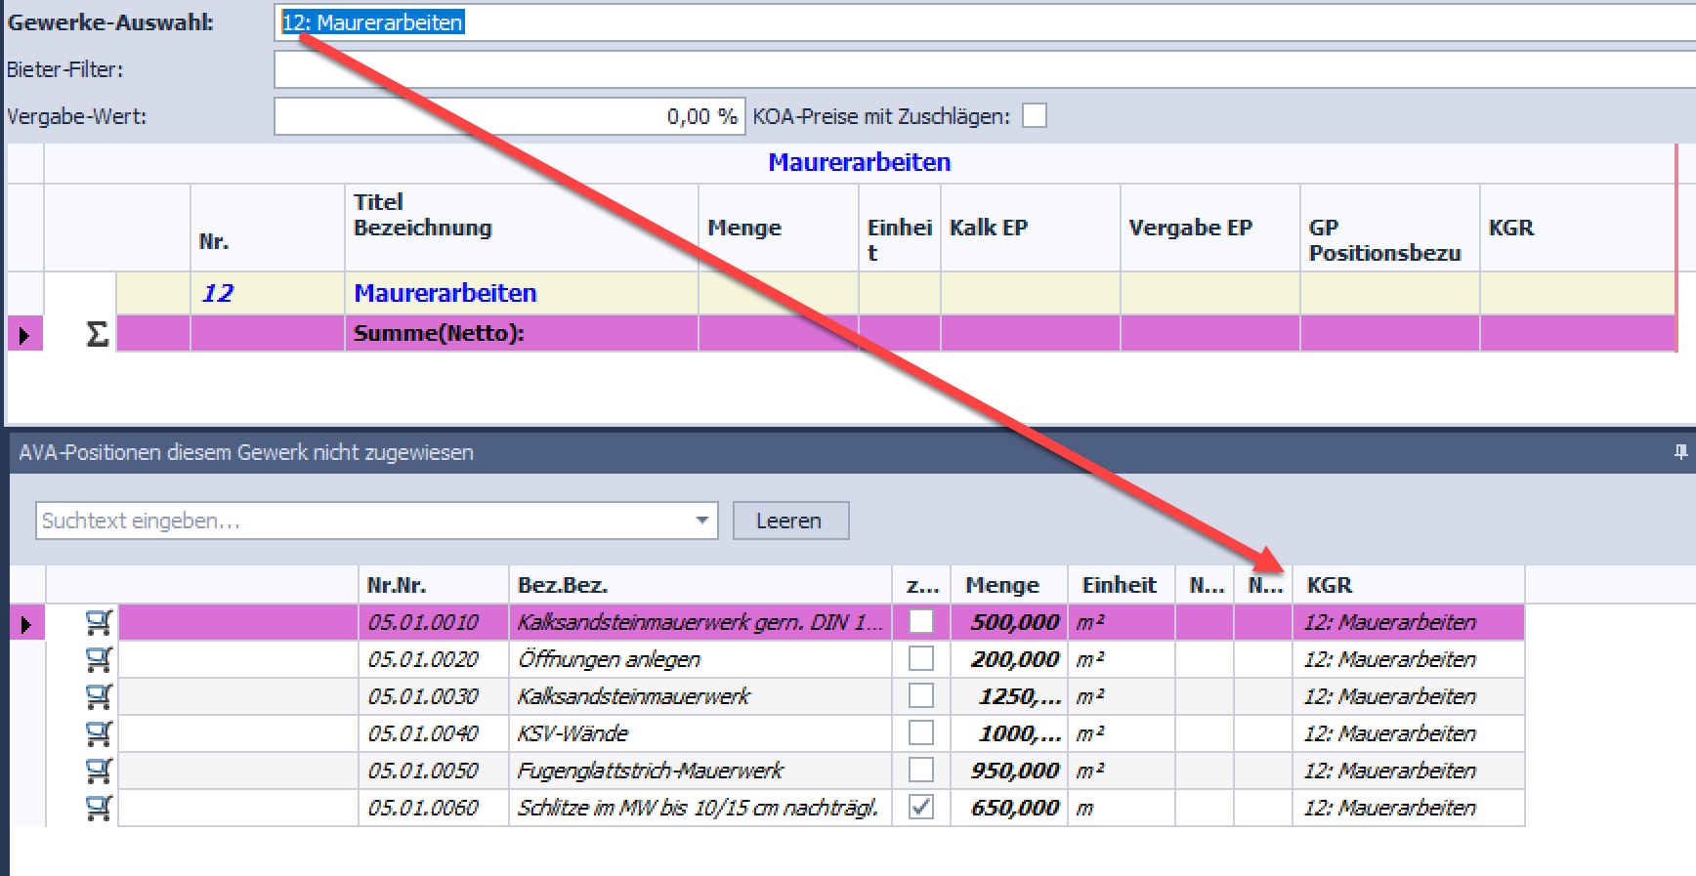Click cart icon for position 05.01.0040

pyautogui.click(x=99, y=733)
